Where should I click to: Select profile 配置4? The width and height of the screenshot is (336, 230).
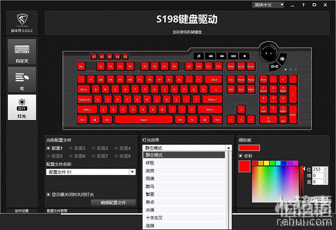pos(122,148)
